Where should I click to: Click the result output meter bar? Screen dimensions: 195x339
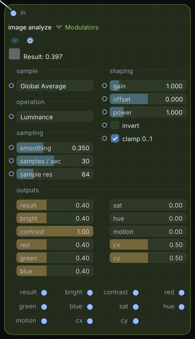[x=55, y=205]
